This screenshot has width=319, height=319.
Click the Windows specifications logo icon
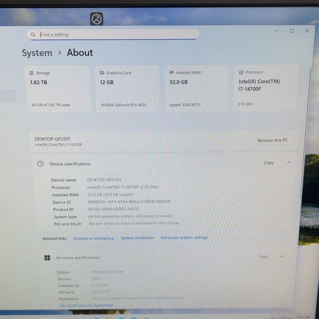[x=47, y=258]
